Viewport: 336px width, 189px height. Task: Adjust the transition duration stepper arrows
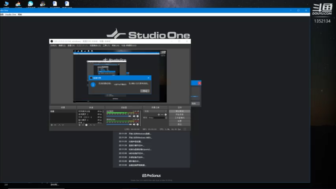point(166,118)
